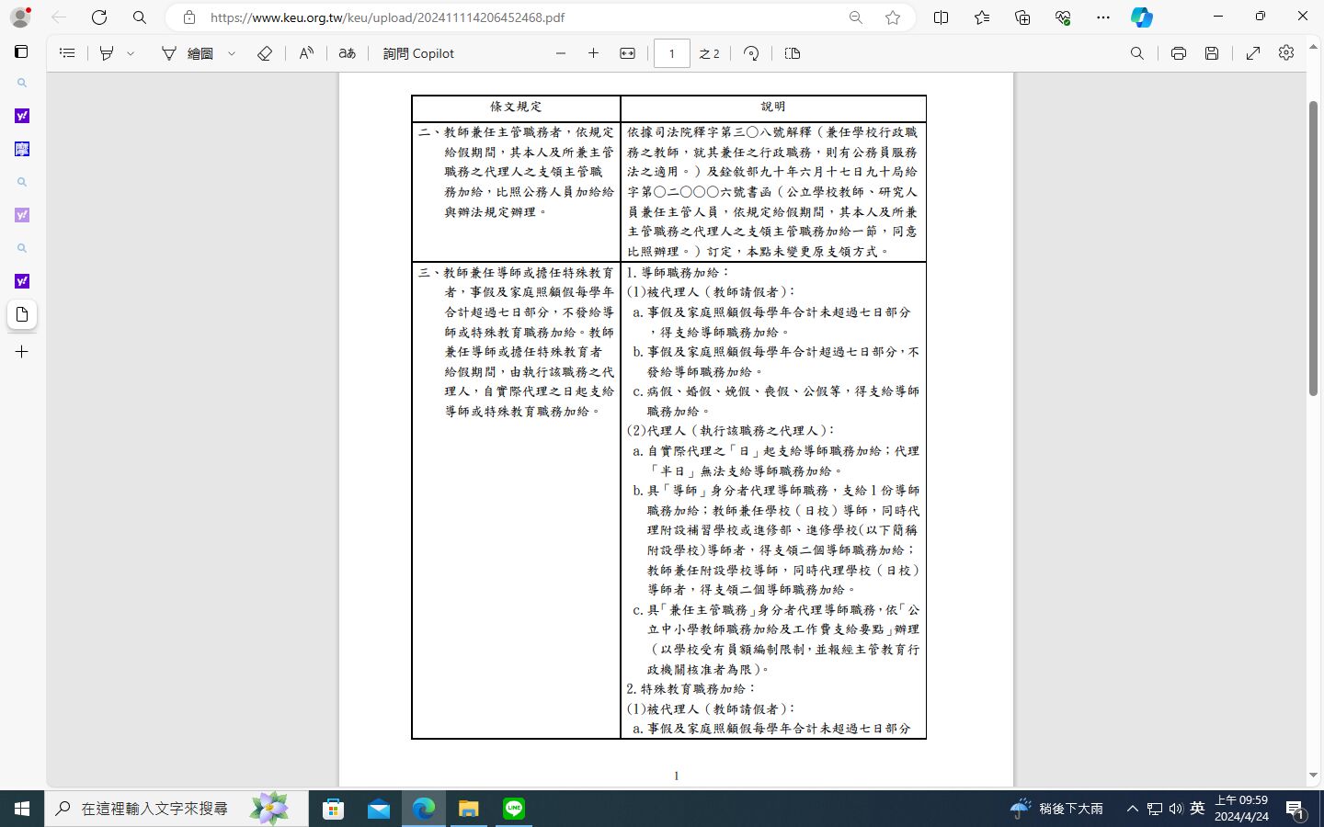Click text "1. 導師職務加給："

click(x=678, y=273)
